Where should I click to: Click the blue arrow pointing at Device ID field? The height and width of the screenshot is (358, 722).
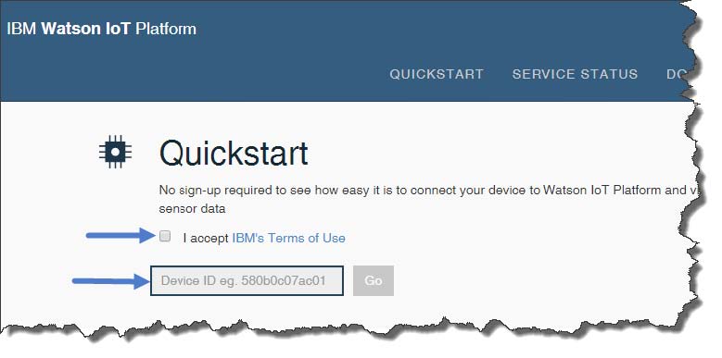point(111,280)
